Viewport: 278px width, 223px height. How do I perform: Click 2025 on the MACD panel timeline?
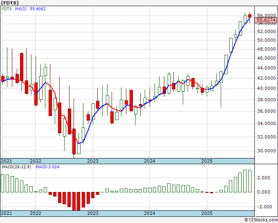click(x=207, y=213)
